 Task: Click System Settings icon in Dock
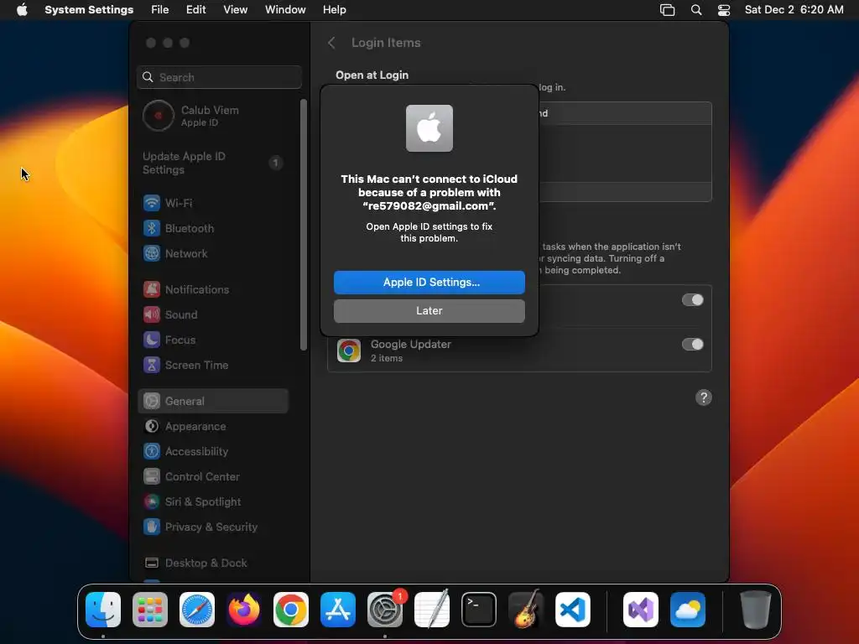tap(384, 610)
